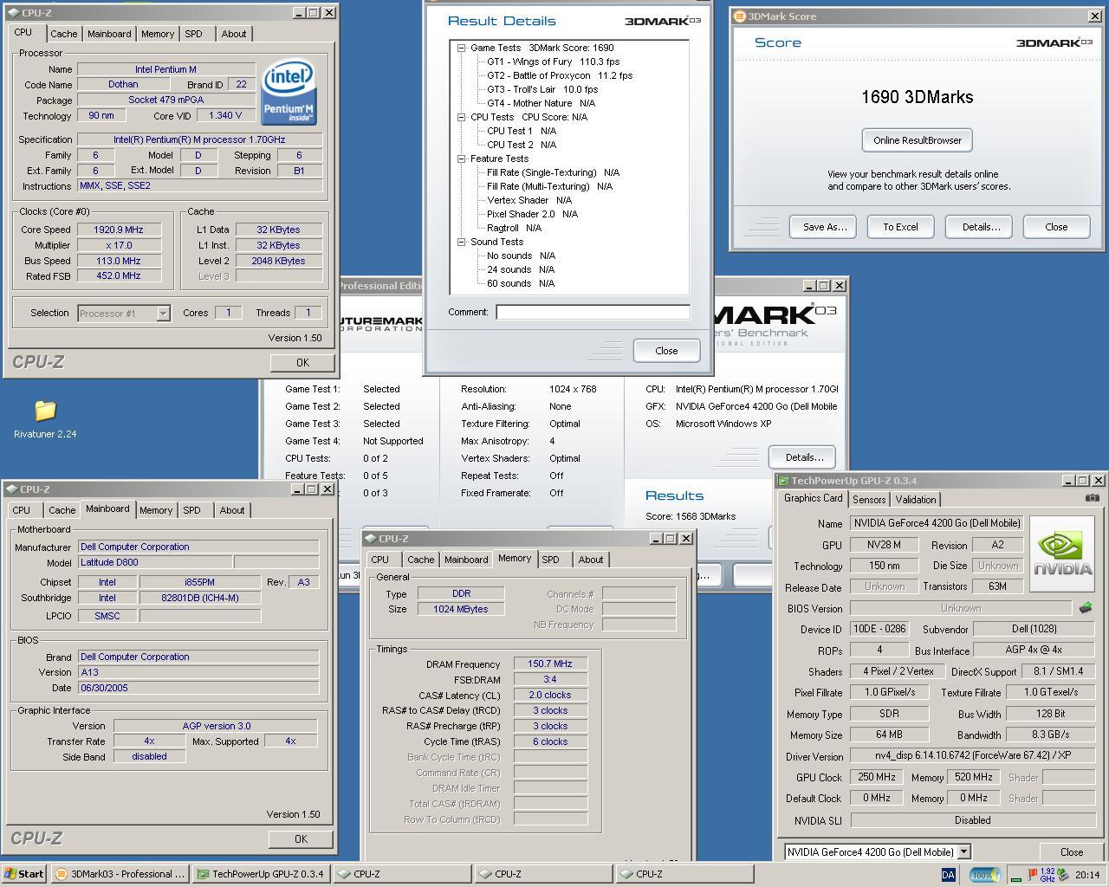Viewport: 1109px width, 887px height.
Task: Click Close in Result Details dialog
Action: coord(666,351)
